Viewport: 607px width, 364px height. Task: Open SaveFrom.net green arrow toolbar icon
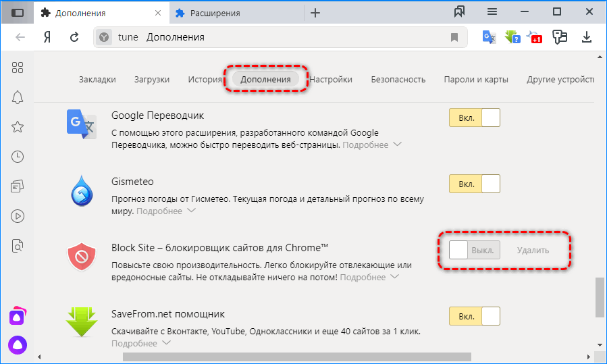(x=512, y=37)
